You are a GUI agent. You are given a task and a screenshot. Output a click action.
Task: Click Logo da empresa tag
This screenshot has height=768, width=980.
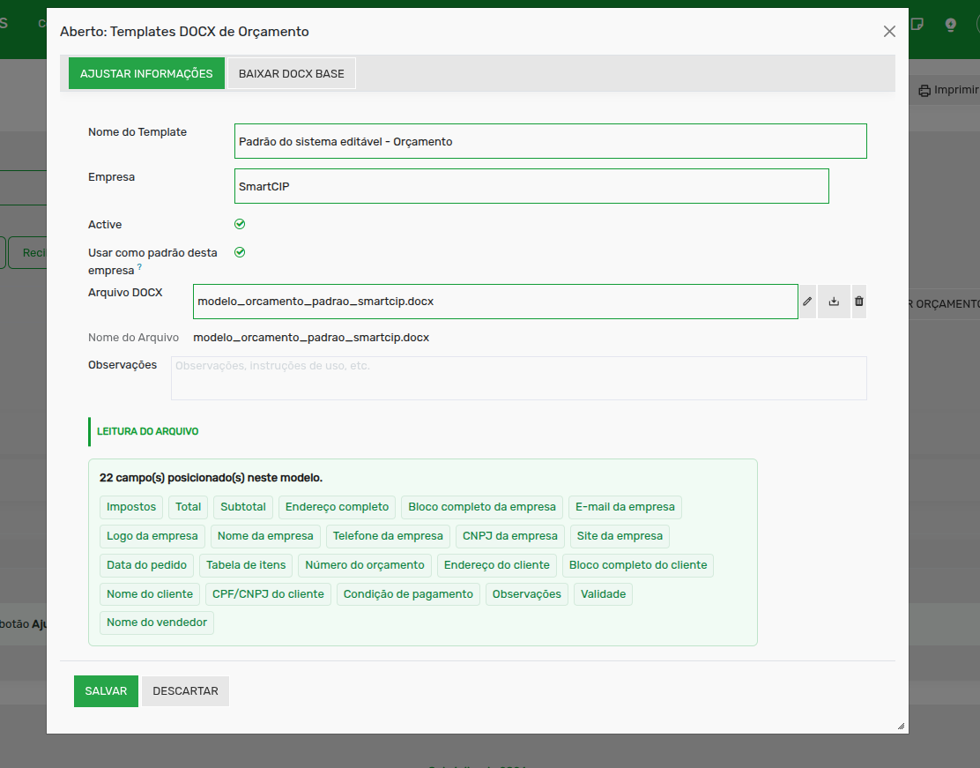(x=152, y=536)
